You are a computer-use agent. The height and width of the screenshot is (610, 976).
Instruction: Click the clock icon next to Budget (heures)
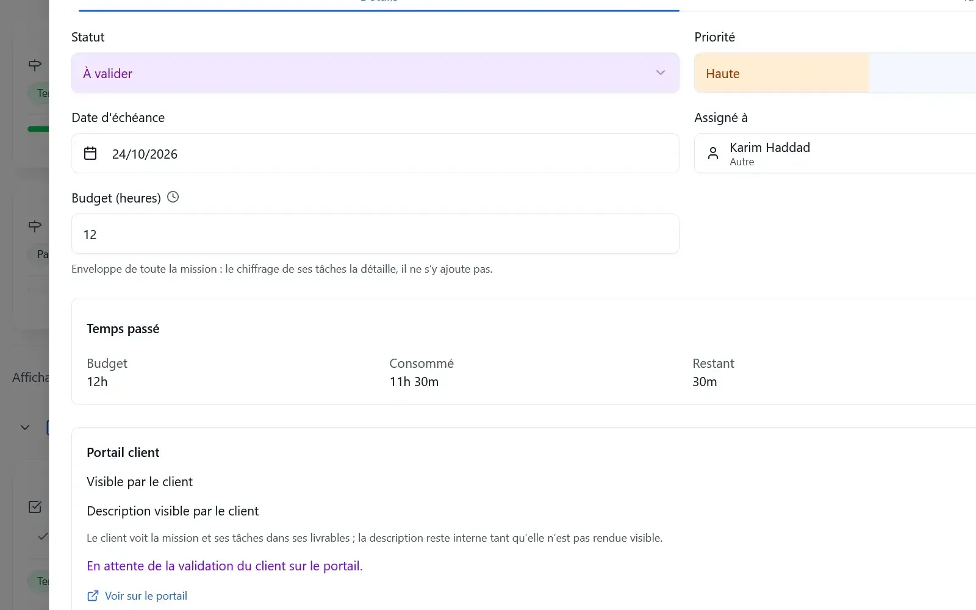point(173,197)
